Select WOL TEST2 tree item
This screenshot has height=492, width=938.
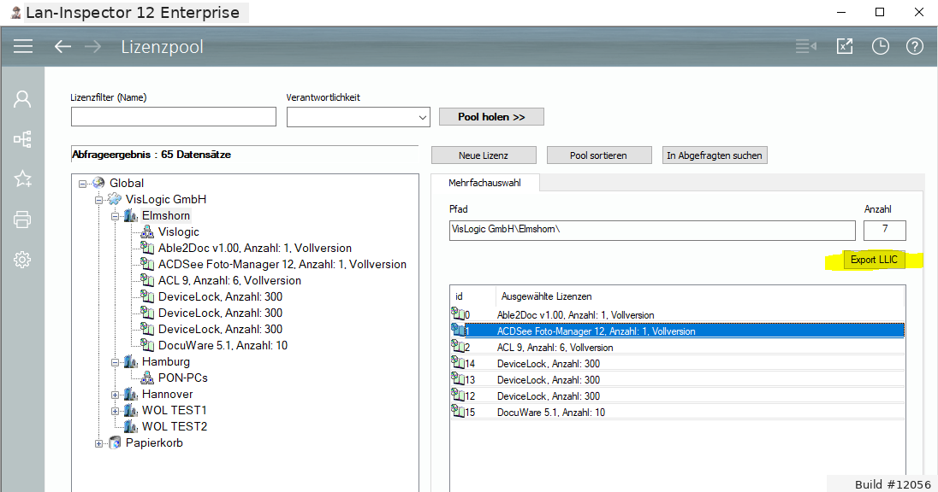coord(174,426)
